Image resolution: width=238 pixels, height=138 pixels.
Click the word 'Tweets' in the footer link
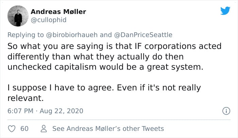point(153,128)
